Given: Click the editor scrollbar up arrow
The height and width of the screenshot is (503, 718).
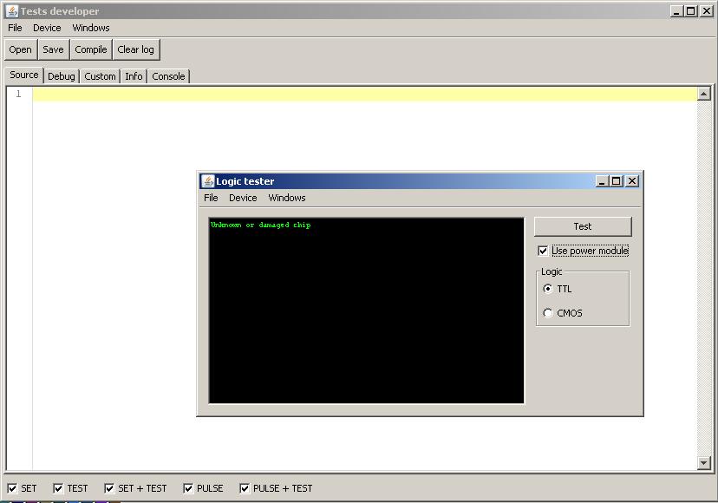Looking at the screenshot, I should [x=704, y=94].
